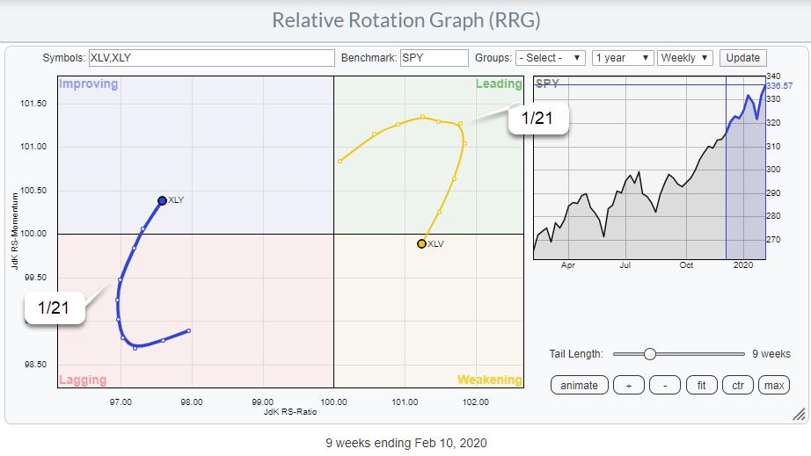The height and width of the screenshot is (456, 811).
Task: Click the Symbols input field
Action: [x=211, y=58]
